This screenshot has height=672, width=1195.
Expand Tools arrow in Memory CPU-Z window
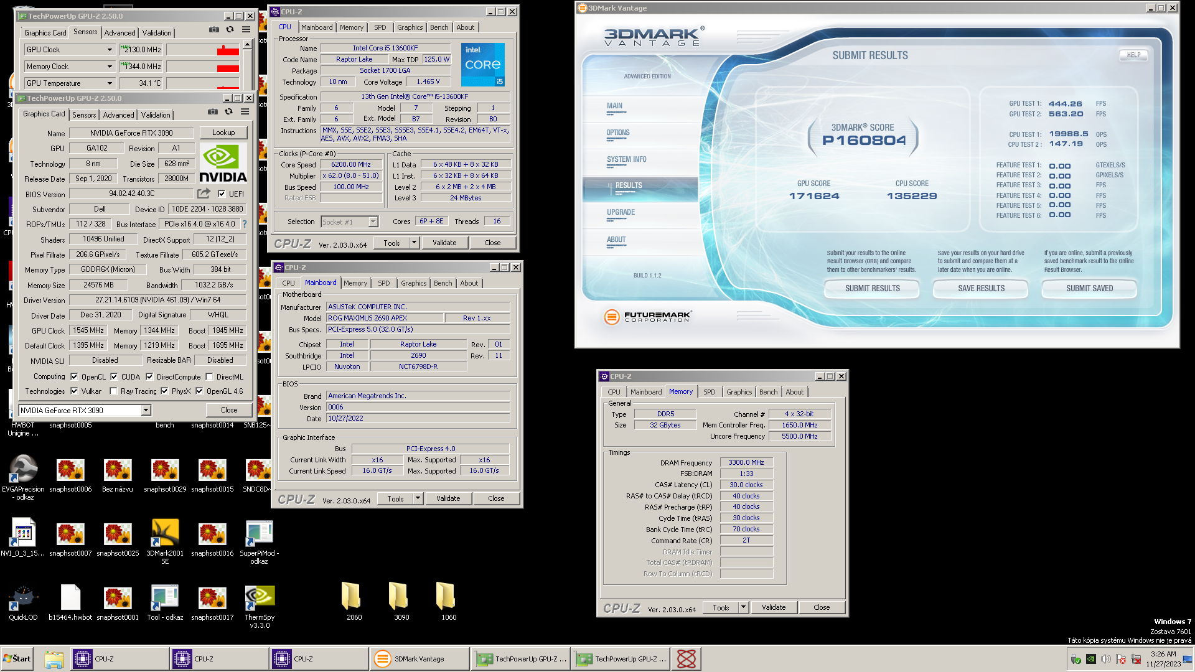point(744,607)
